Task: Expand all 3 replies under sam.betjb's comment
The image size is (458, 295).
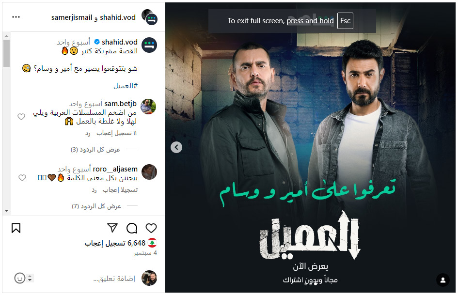Action: 95,150
